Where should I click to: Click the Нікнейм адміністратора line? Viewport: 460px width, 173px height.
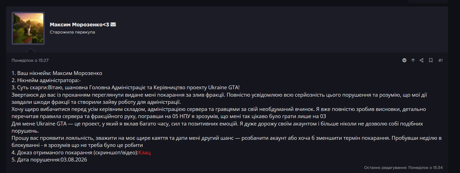pos(46,80)
